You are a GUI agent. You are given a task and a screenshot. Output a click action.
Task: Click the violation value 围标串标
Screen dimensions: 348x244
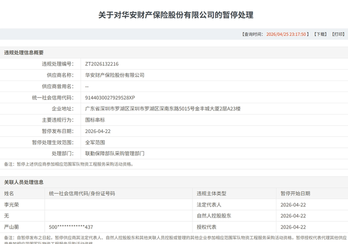(x=95, y=120)
